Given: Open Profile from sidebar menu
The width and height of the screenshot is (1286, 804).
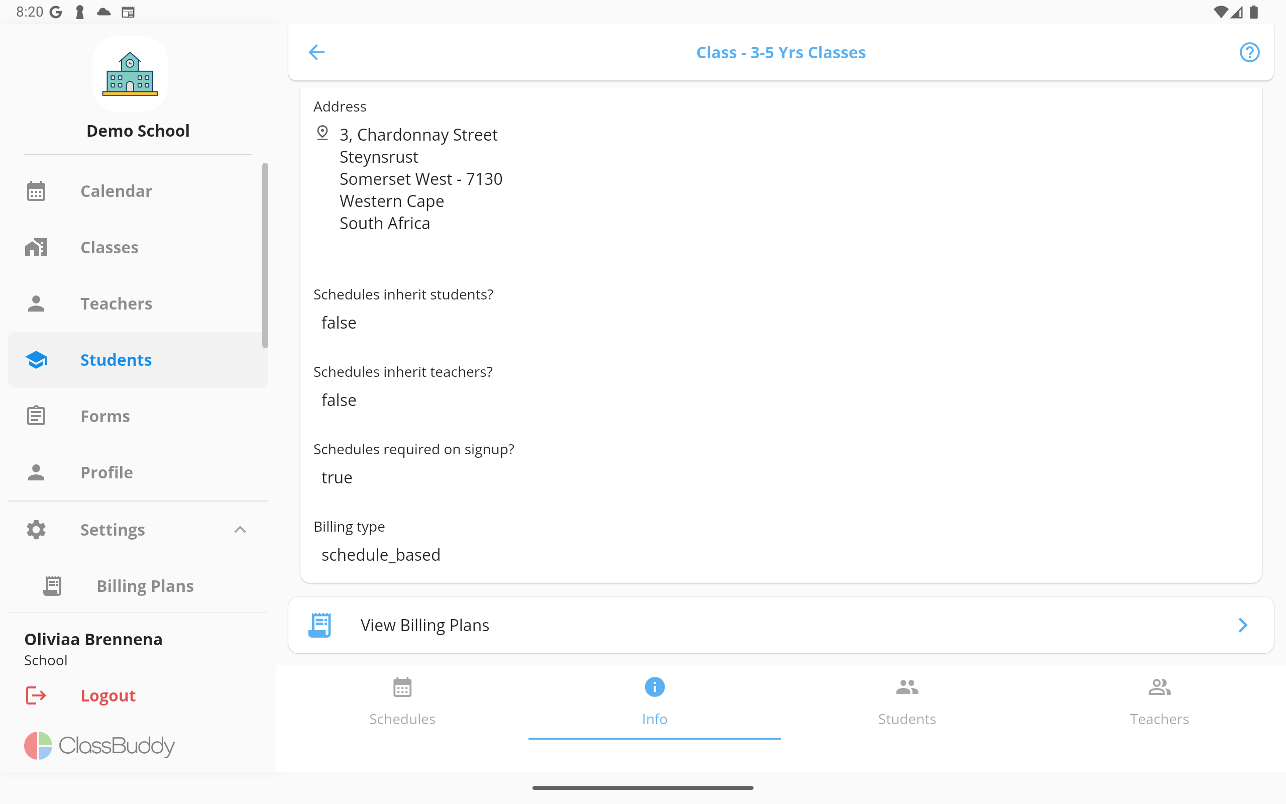Looking at the screenshot, I should pos(138,472).
